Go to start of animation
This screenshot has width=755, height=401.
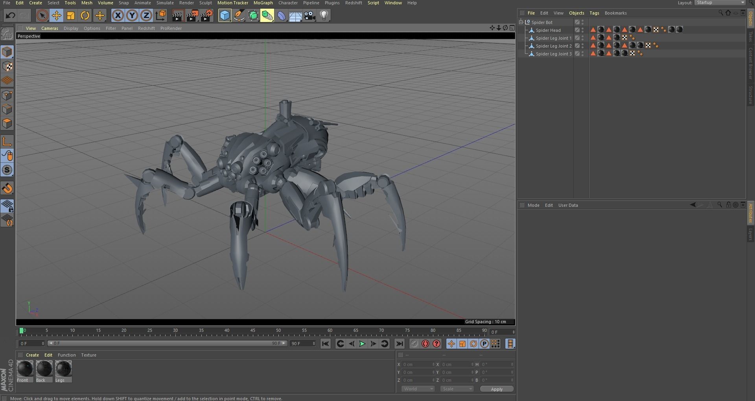click(325, 344)
